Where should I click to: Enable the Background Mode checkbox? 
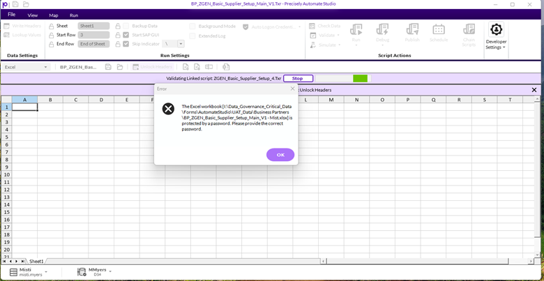click(192, 26)
